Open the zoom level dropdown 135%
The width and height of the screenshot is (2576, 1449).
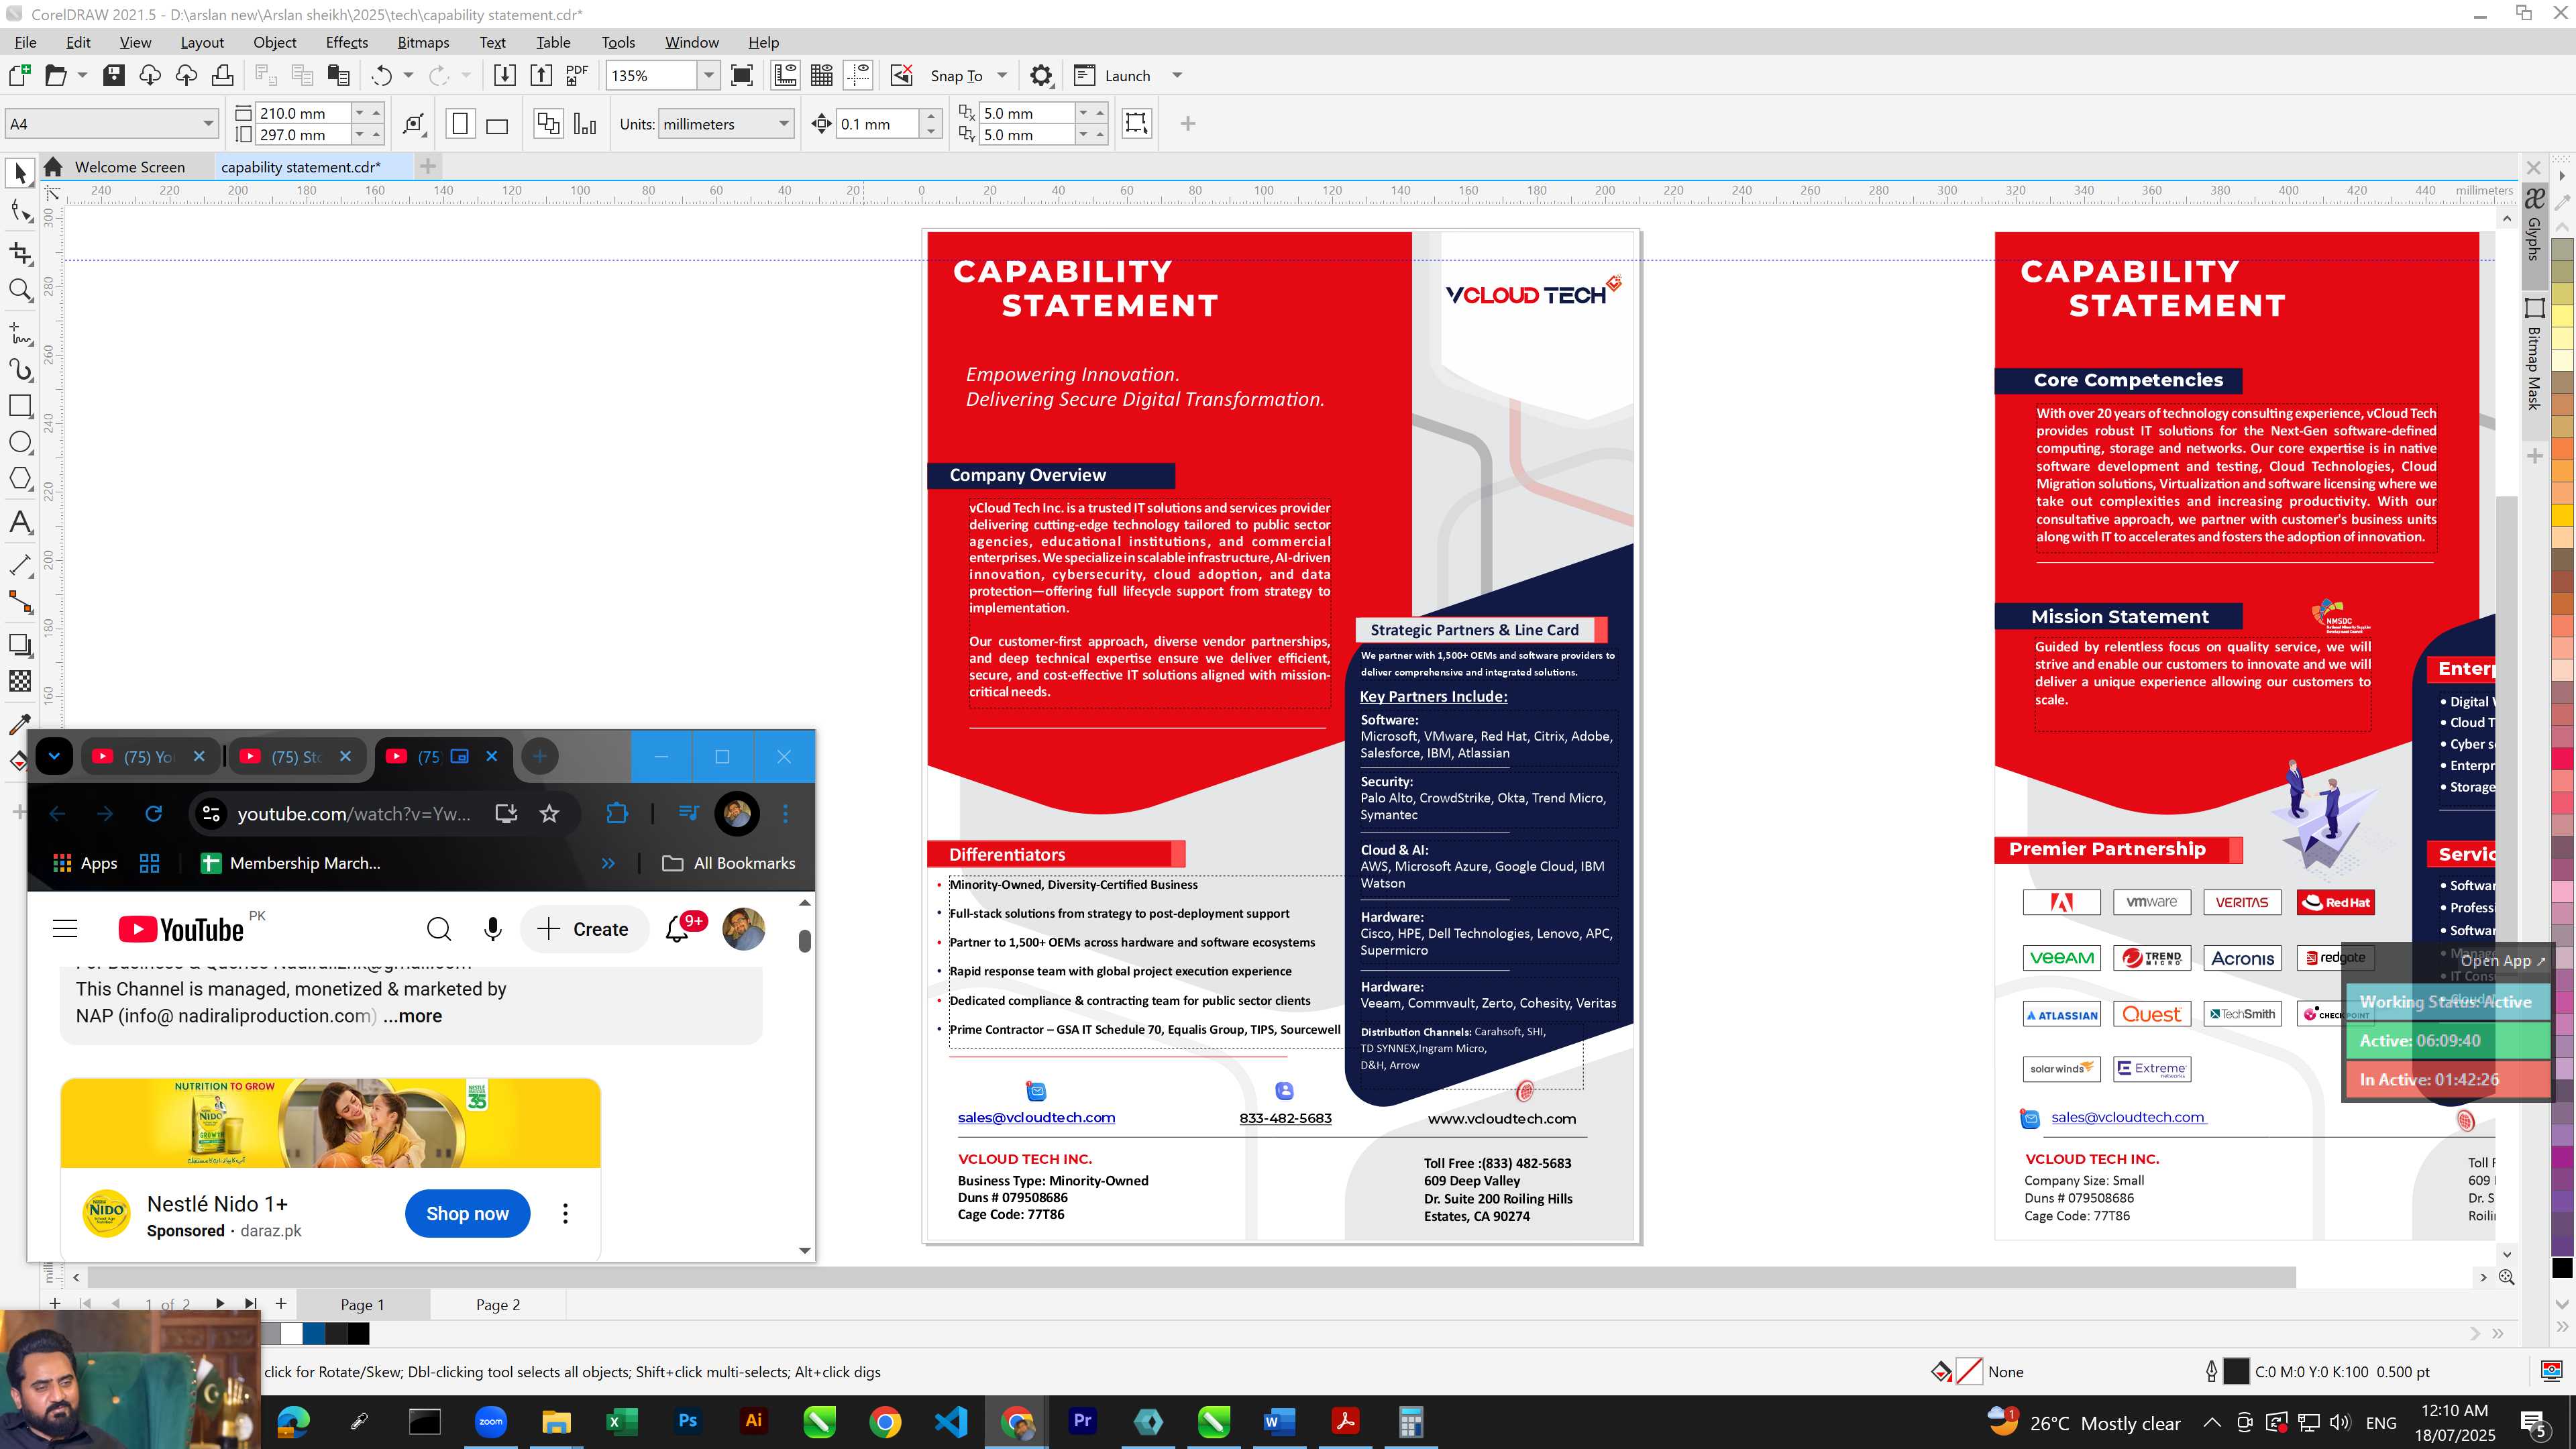pos(709,75)
